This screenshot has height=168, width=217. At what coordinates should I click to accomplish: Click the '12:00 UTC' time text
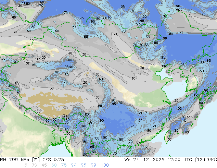tap(180, 160)
